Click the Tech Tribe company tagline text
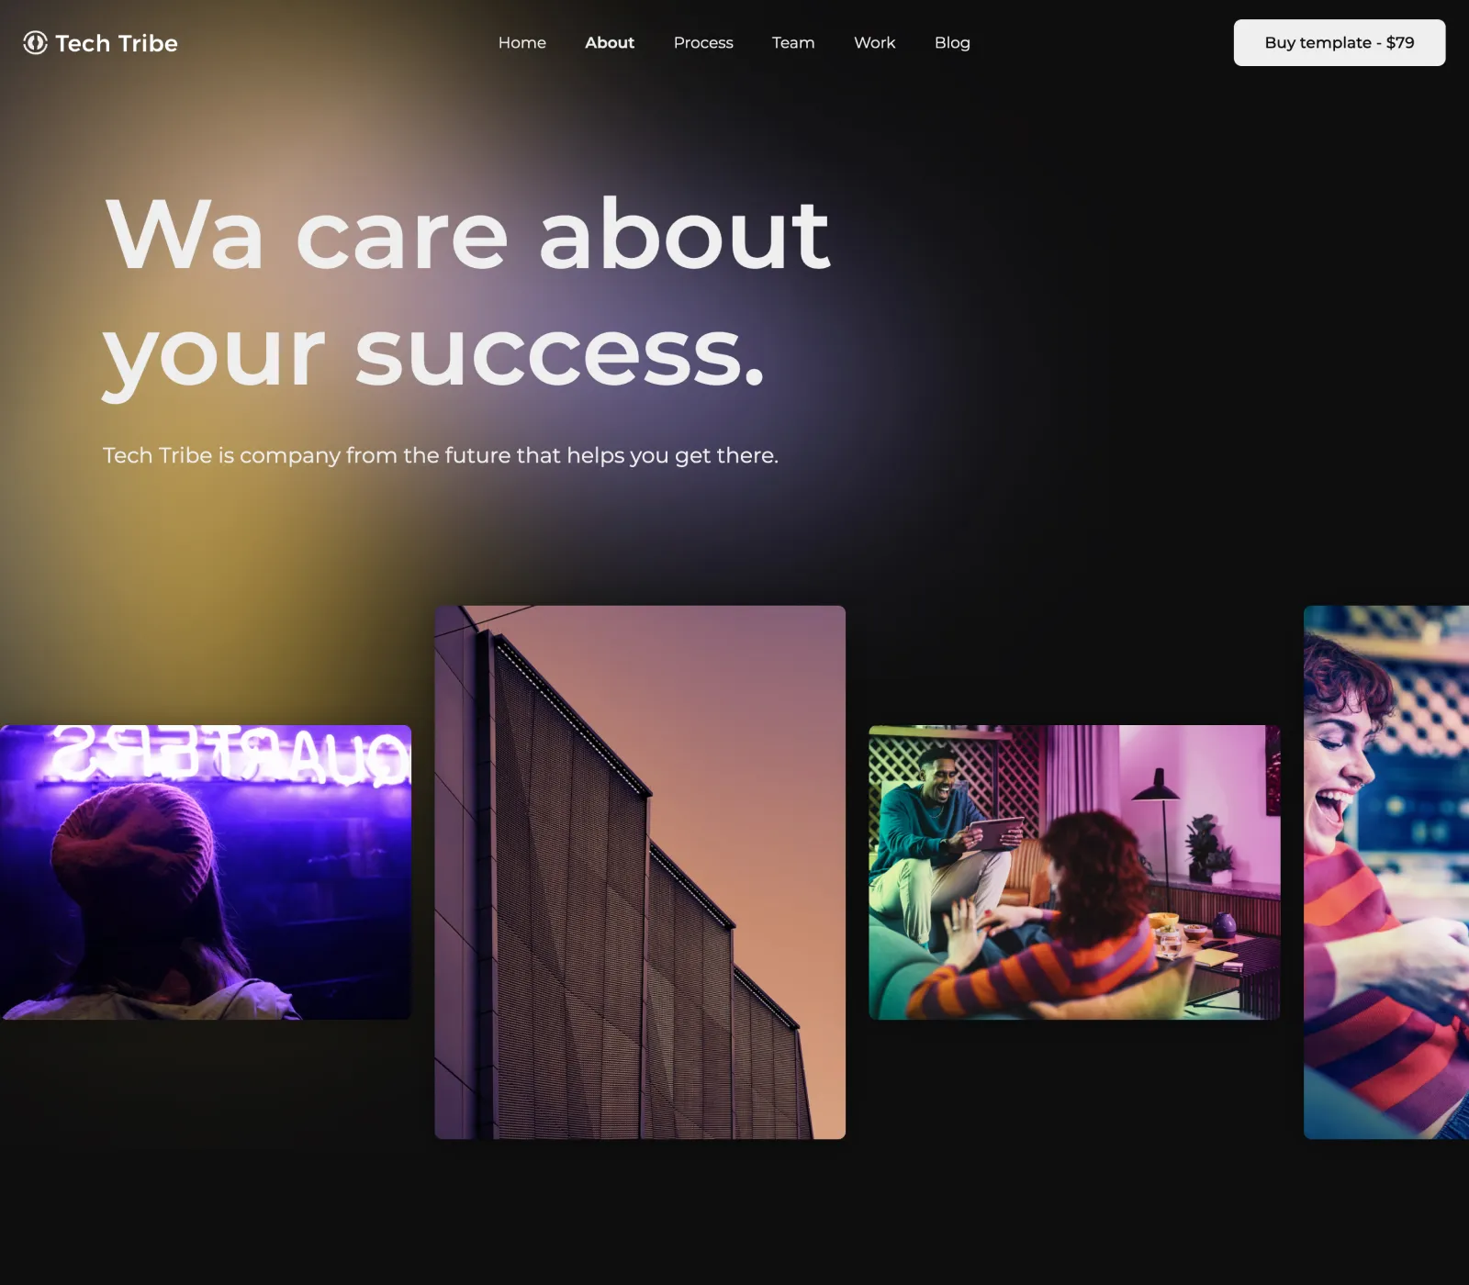1469x1285 pixels. [x=441, y=455]
